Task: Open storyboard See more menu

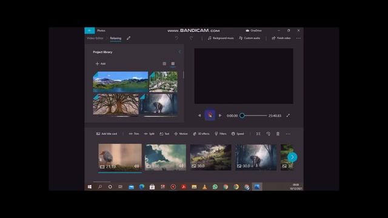Action: point(288,134)
